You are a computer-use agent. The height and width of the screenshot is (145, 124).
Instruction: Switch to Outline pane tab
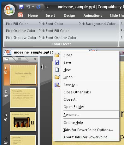pyautogui.click(x=19, y=59)
